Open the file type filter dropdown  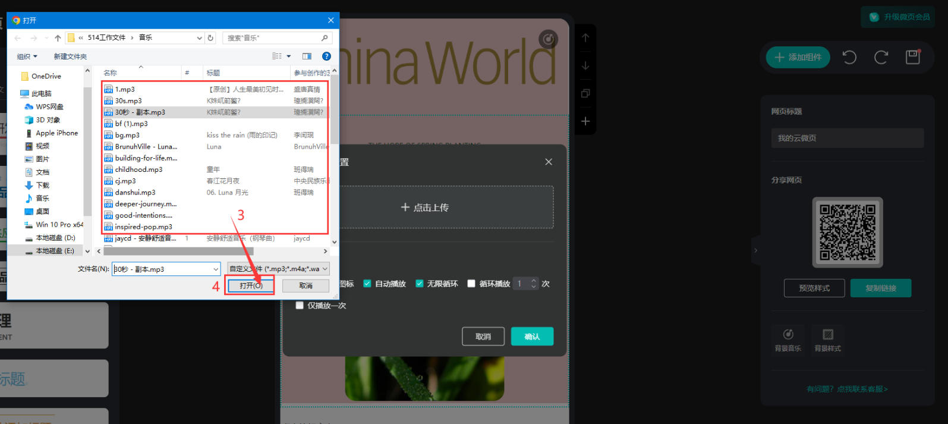pos(279,269)
